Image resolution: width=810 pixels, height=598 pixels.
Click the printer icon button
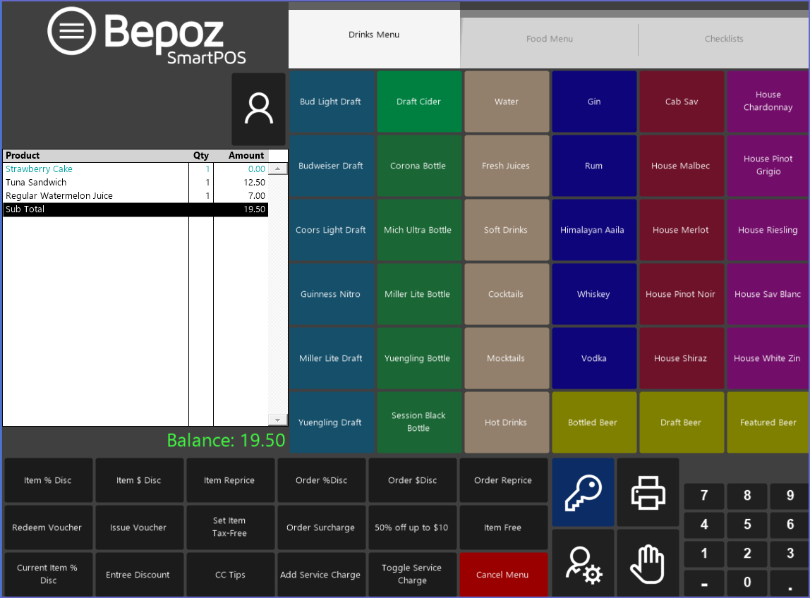[648, 492]
